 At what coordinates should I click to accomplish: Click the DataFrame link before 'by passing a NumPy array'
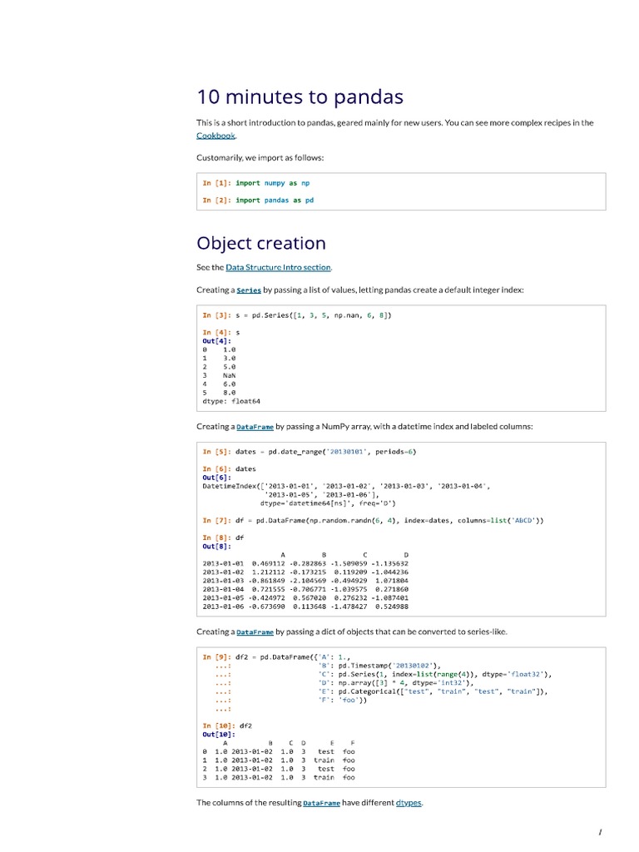pos(255,427)
